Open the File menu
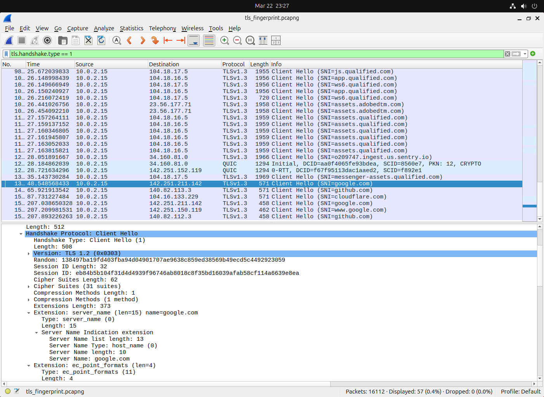Screen dimensions: 544x397 [x=9, y=28]
